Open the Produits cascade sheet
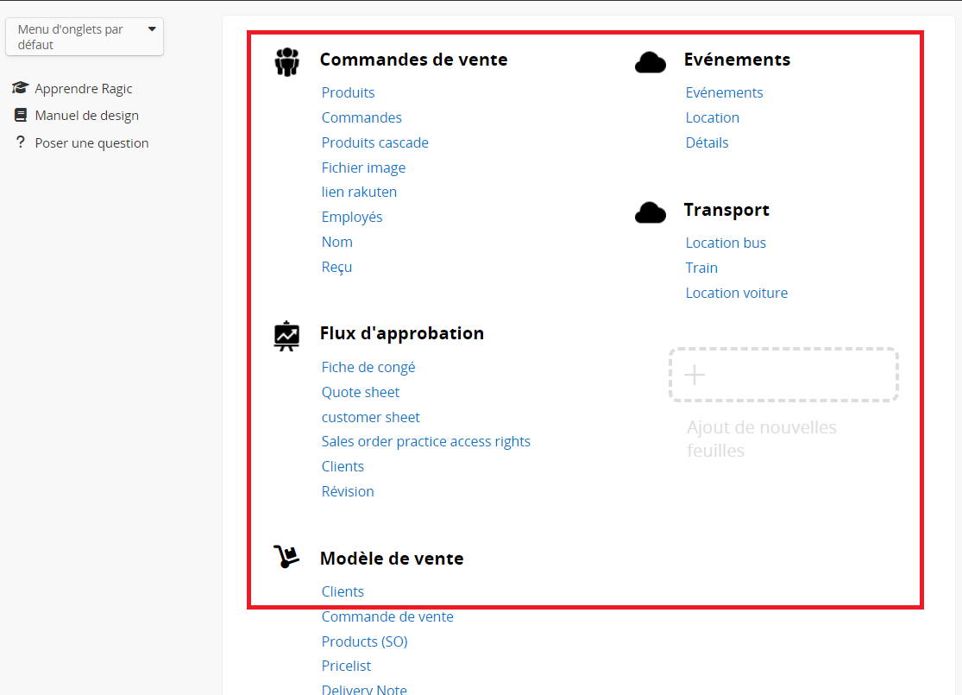 click(x=374, y=142)
